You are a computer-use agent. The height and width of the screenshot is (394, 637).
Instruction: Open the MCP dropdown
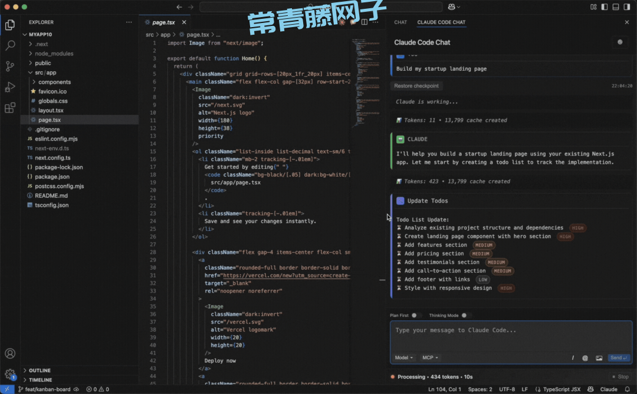430,357
